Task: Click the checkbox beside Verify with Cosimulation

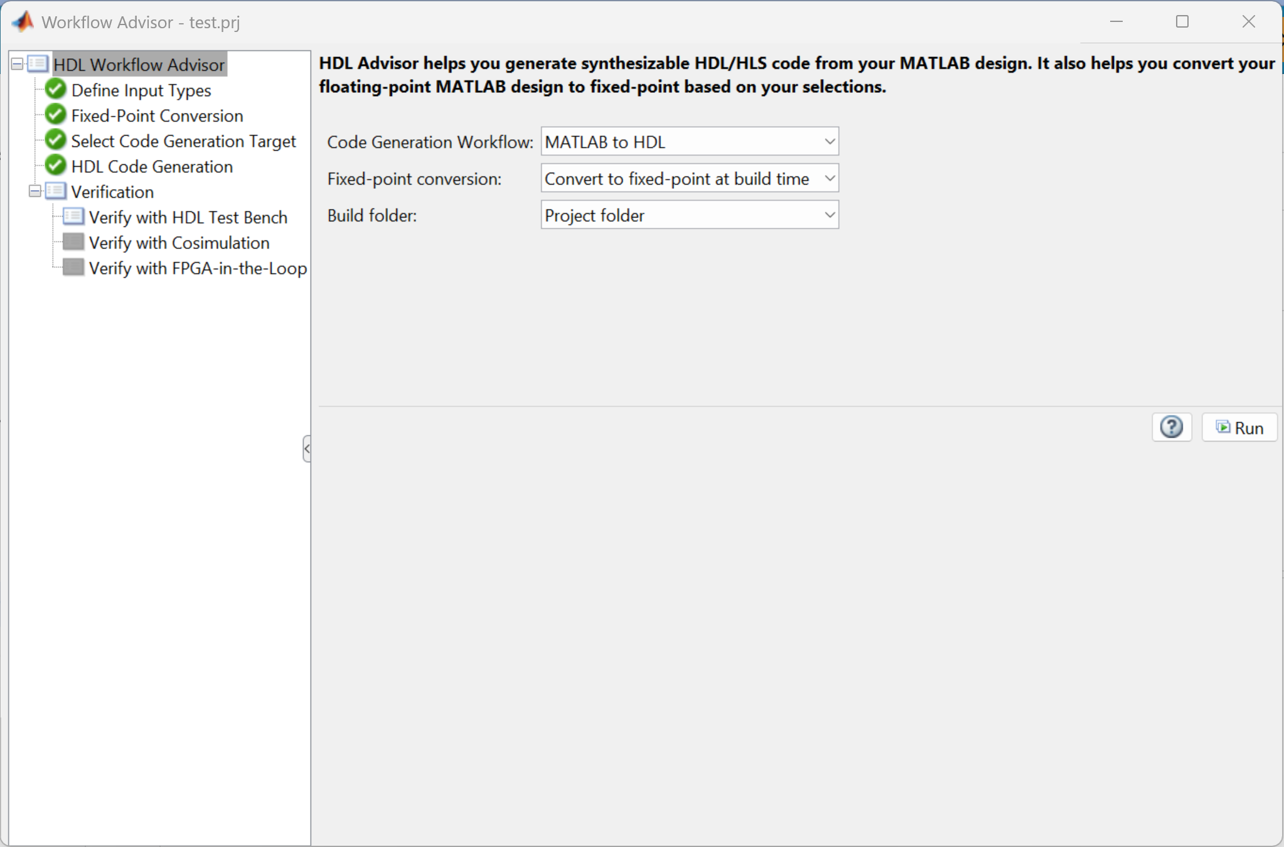Action: coord(73,242)
